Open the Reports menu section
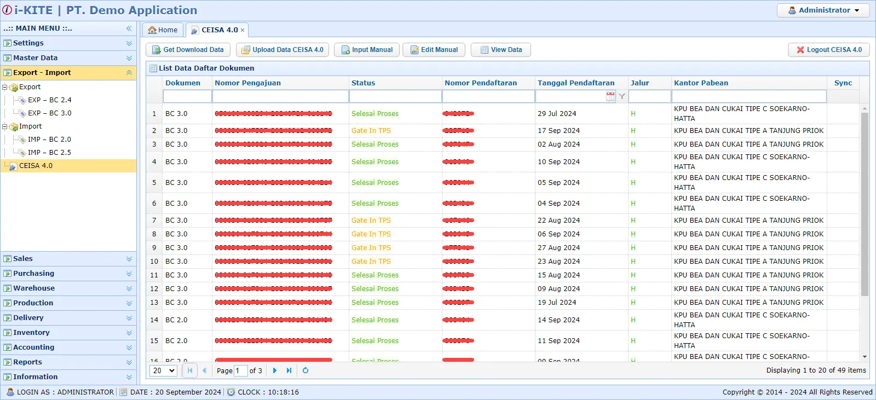876x400 pixels. [68, 362]
